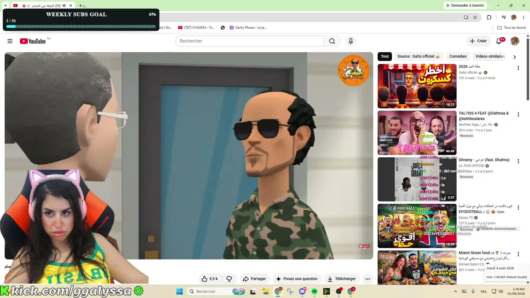530x298 pixels.
Task: Open options for the 2026 Gafsi video
Action: tap(518, 68)
